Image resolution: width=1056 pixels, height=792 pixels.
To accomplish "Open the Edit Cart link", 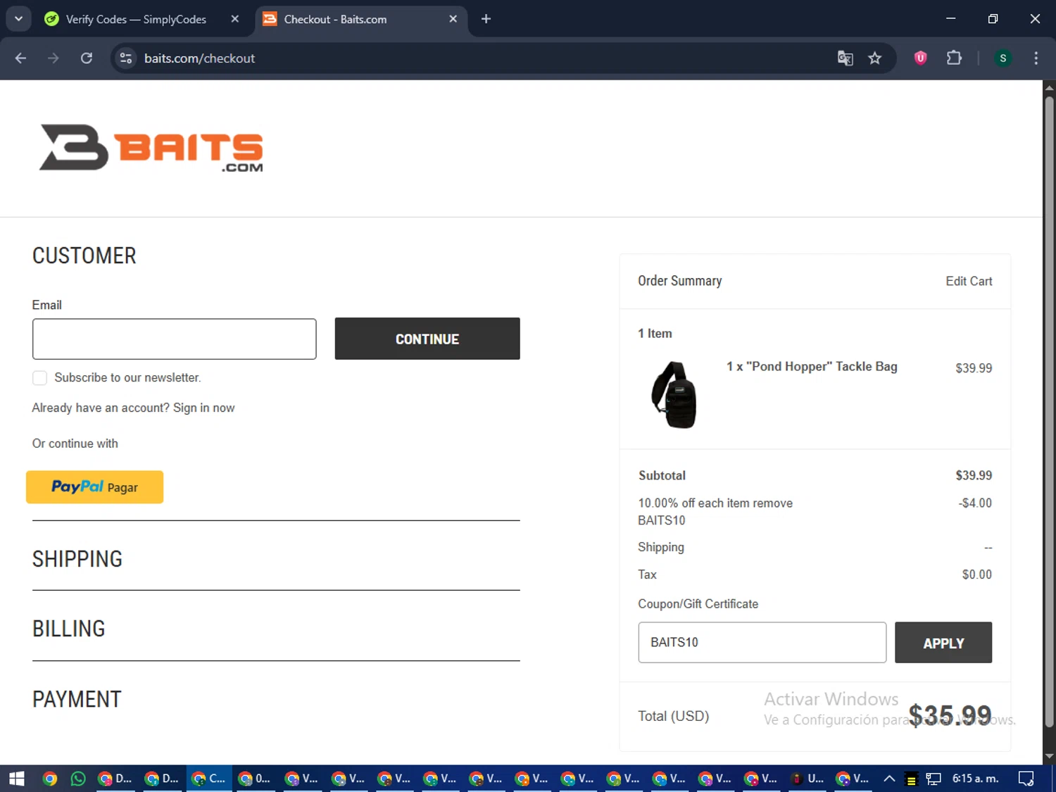I will 969,282.
